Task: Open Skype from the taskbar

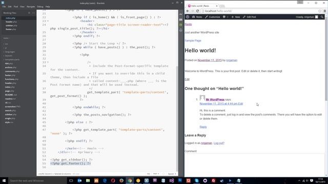Action: [197, 180]
